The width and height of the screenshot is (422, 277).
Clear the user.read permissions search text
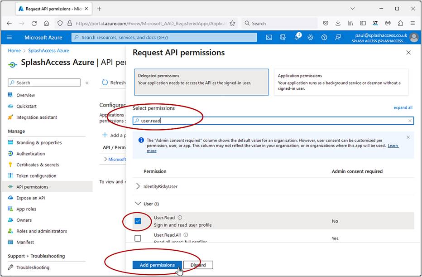[410, 121]
